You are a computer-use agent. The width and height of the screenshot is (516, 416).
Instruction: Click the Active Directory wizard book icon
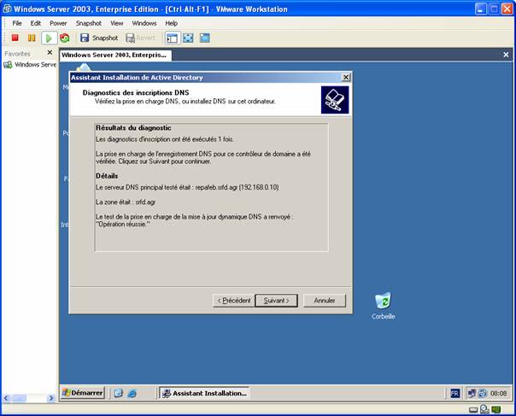click(x=335, y=100)
